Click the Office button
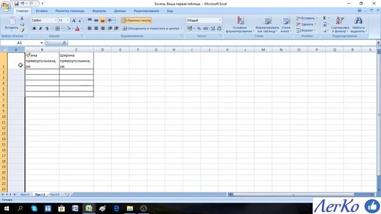This screenshot has height=214, width=381. [x=6, y=6]
